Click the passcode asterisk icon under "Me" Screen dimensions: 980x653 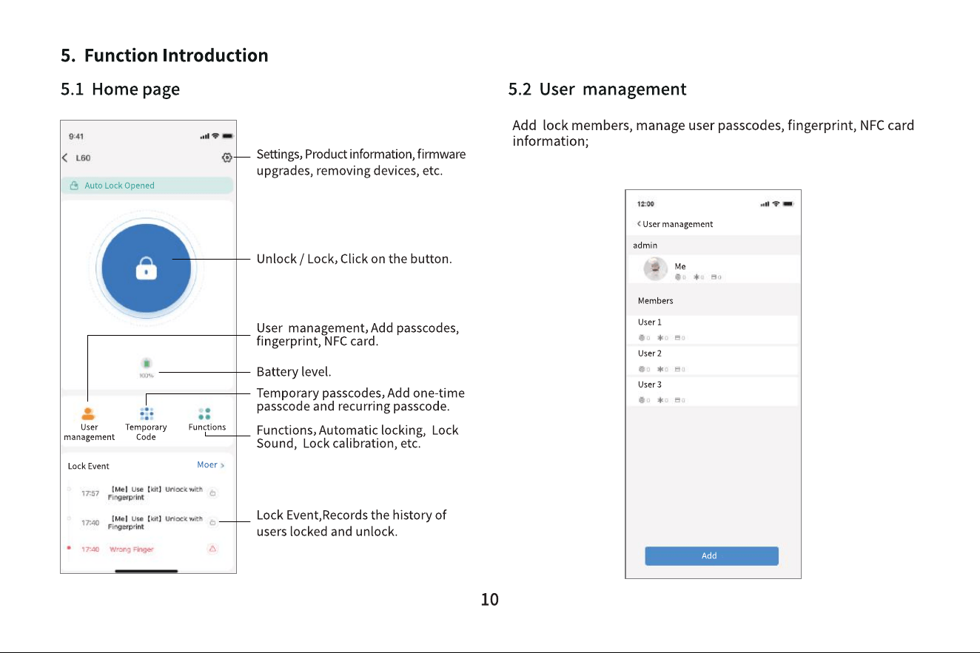697,277
